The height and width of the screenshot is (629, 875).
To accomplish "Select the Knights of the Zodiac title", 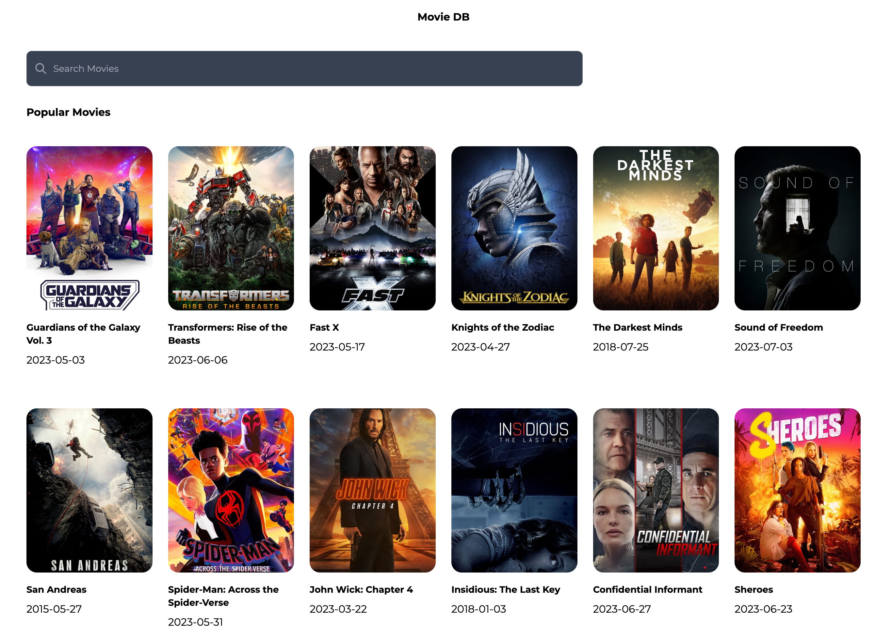I will click(x=503, y=327).
